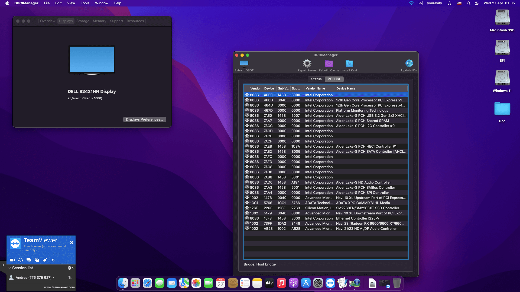This screenshot has width=520, height=292.
Task: Click the DELL S2421HN display thumbnail
Action: pos(92,60)
